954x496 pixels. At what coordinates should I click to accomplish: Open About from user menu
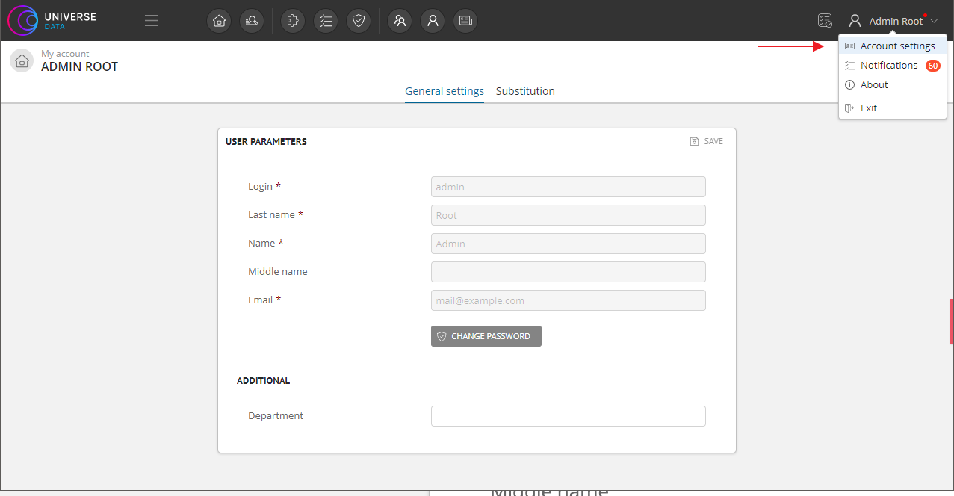(893, 84)
